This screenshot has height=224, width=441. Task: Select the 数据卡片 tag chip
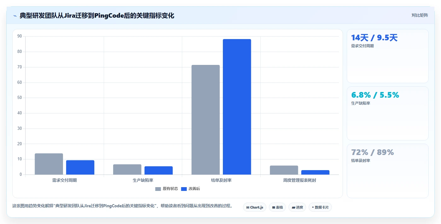coord(320,207)
